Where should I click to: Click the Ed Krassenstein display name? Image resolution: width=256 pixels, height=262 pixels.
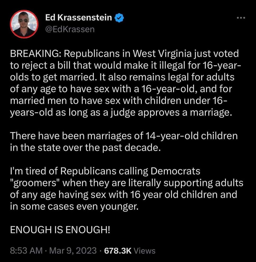(x=79, y=18)
